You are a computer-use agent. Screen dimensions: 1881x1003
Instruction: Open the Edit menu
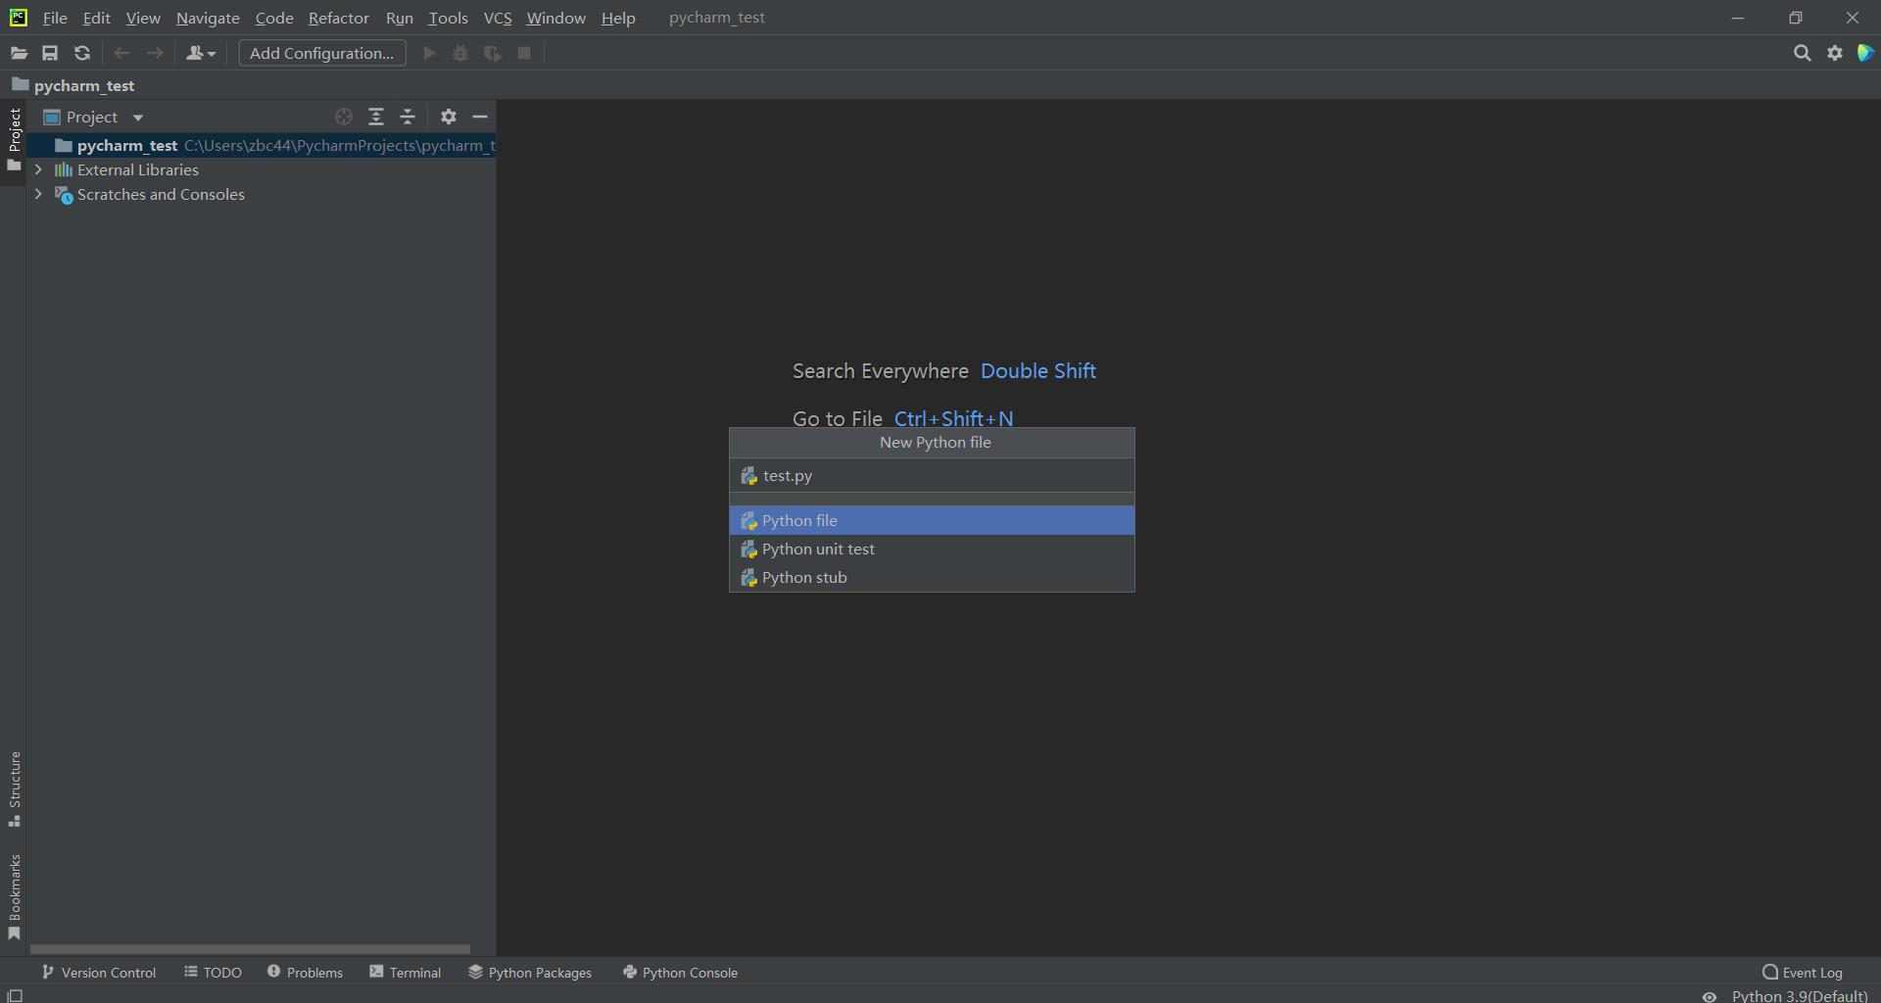pos(96,18)
